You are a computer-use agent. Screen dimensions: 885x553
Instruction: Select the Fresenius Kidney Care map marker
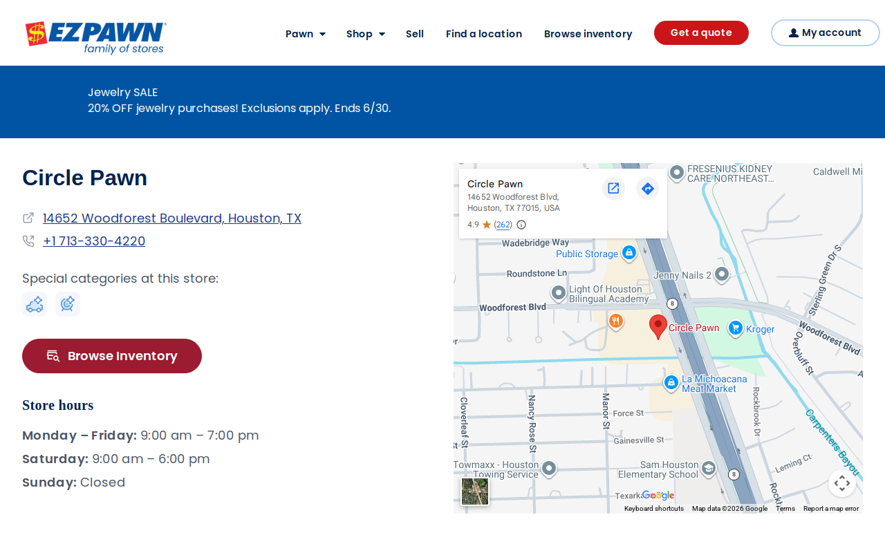click(x=677, y=171)
